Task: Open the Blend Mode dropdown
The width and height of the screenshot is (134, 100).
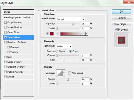Action: (x=70, y=19)
